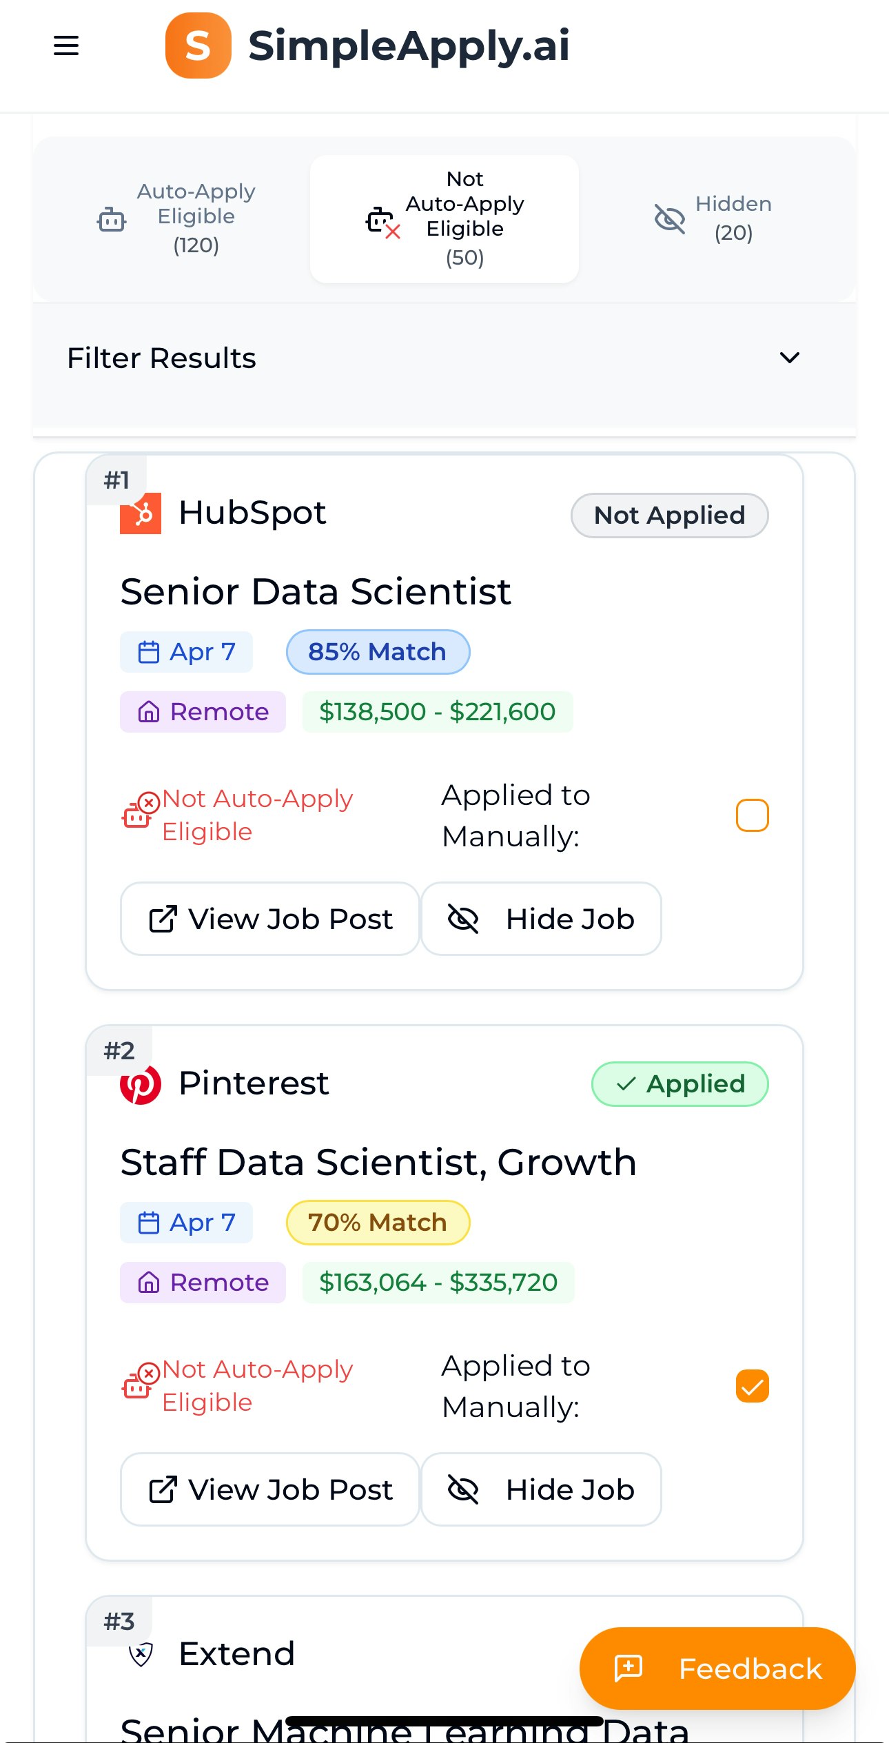Click the home icon in HubSpot Remote tag
889x1743 pixels.
(149, 712)
